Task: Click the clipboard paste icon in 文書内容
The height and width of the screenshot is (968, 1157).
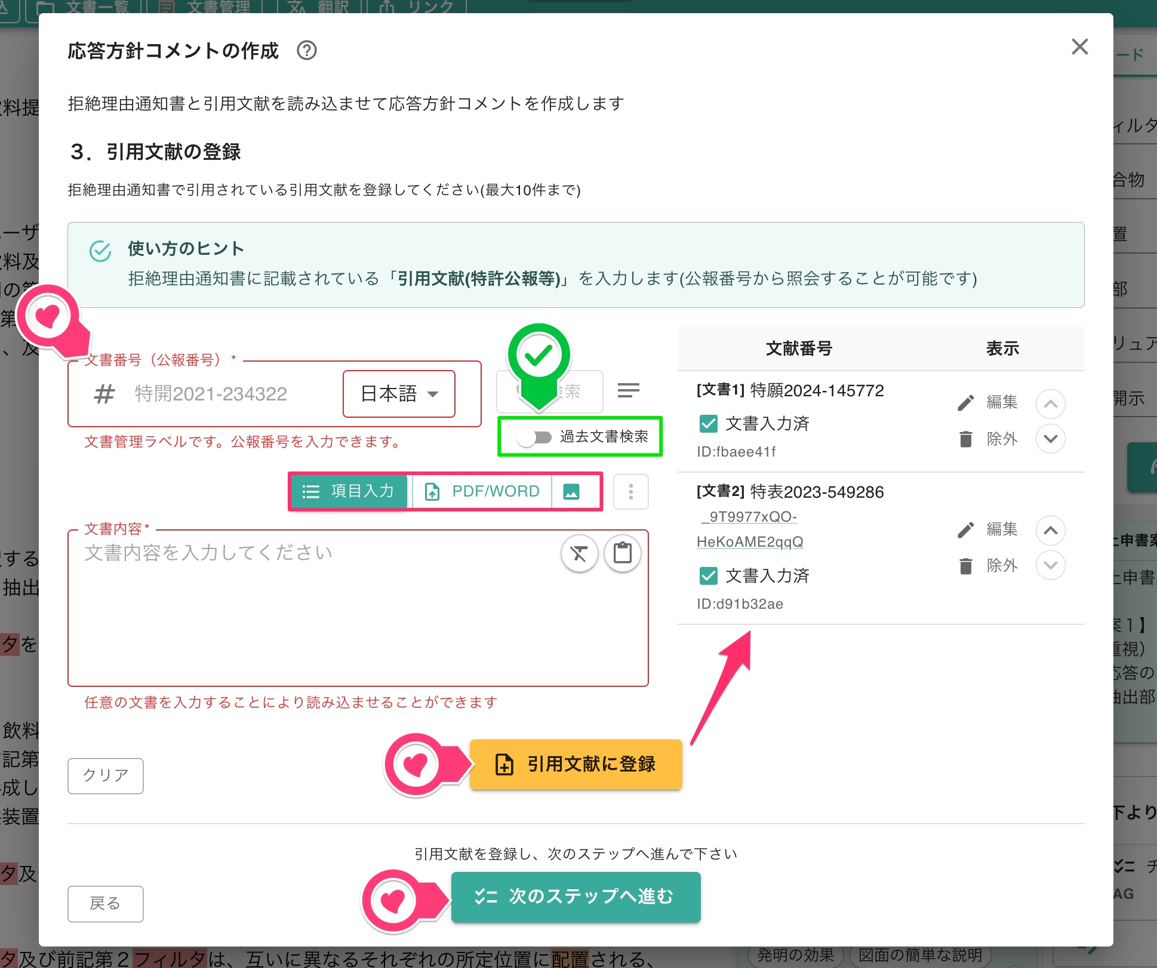Action: tap(623, 554)
